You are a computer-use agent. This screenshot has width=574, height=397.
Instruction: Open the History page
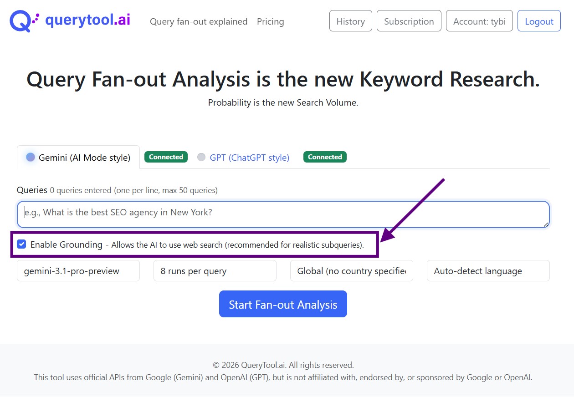tap(350, 21)
